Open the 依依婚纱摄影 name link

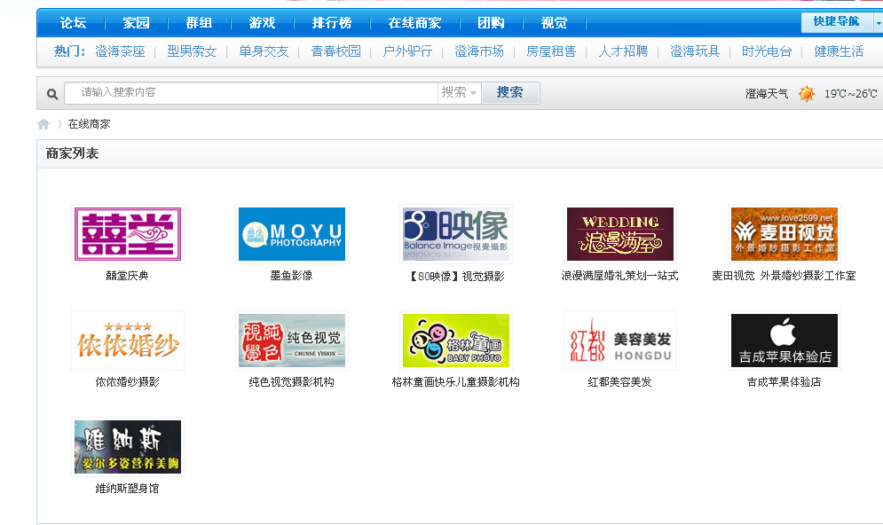pyautogui.click(x=127, y=382)
